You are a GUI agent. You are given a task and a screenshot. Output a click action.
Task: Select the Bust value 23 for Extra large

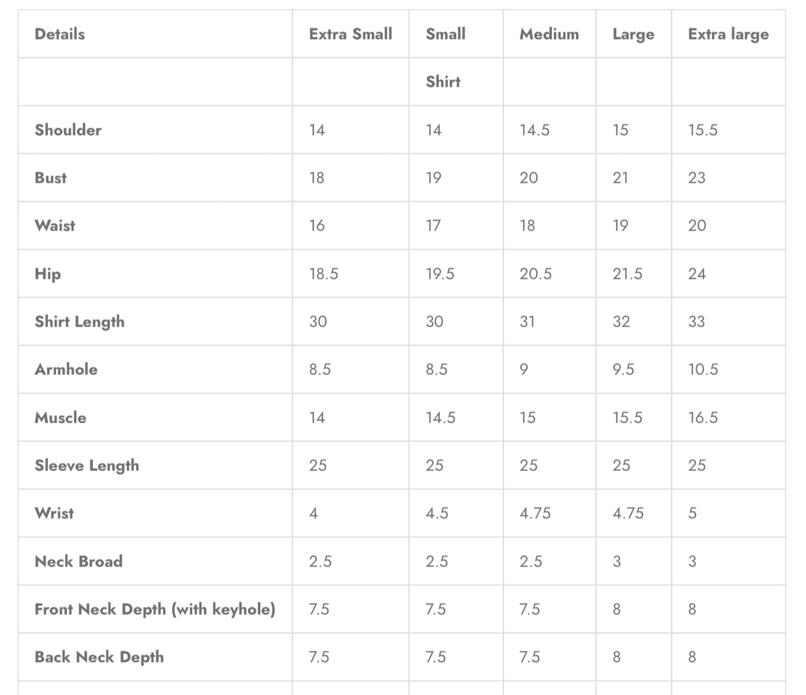697,178
